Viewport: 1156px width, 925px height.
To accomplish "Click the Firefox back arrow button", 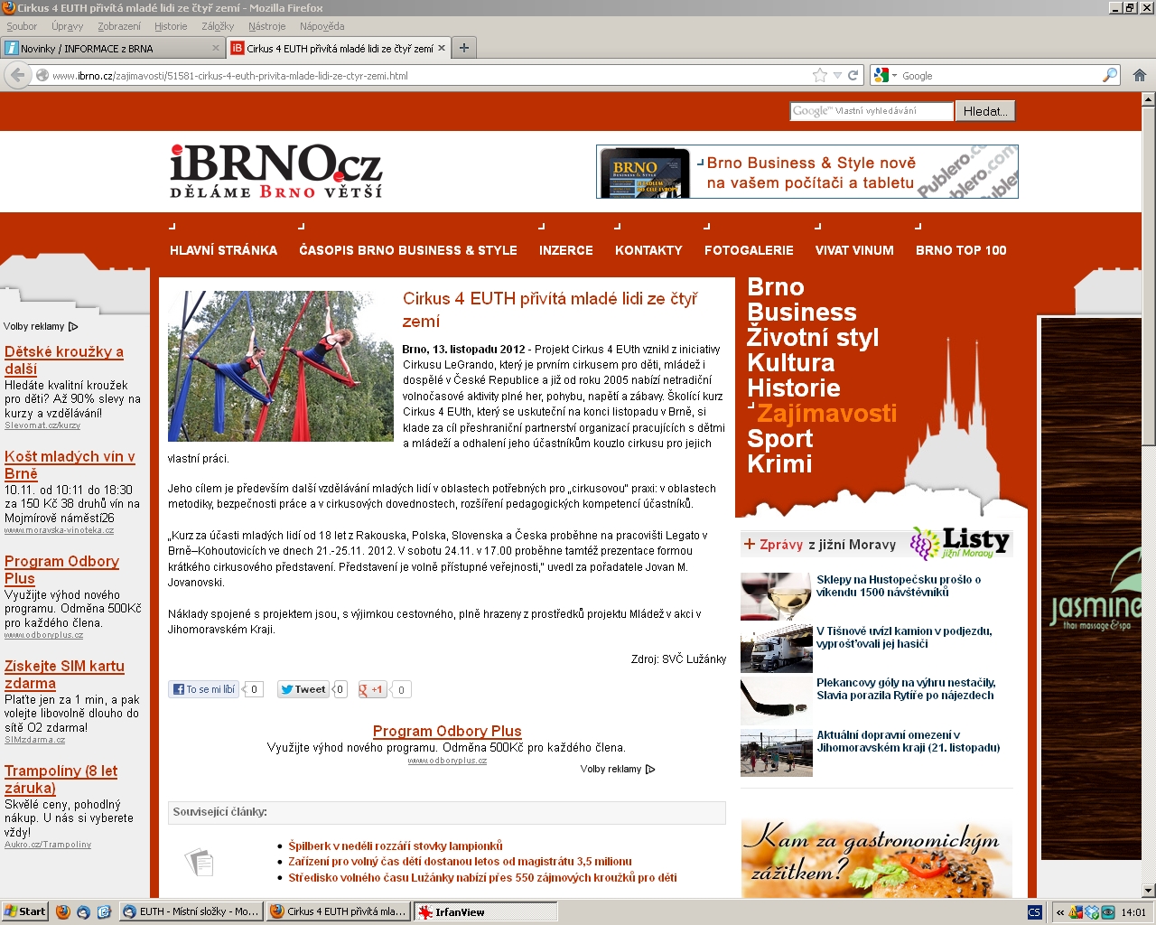I will (x=18, y=76).
